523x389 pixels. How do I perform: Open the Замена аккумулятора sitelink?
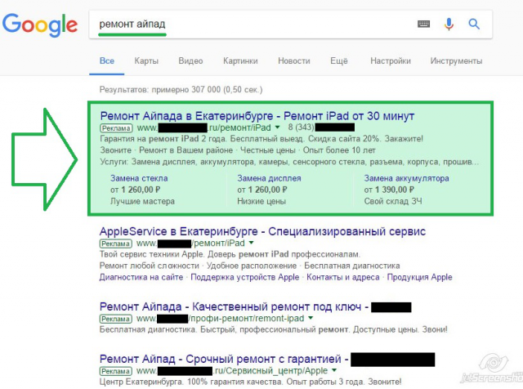coord(407,178)
